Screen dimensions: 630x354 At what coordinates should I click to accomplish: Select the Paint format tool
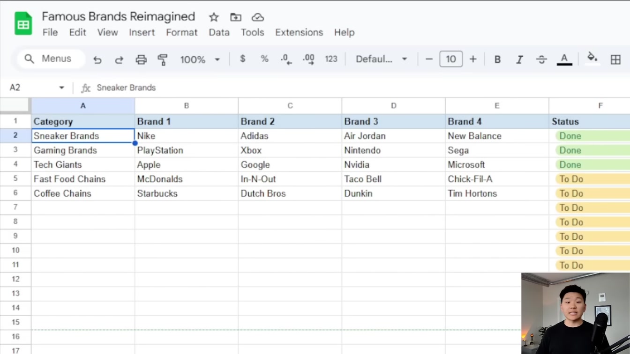click(x=163, y=59)
